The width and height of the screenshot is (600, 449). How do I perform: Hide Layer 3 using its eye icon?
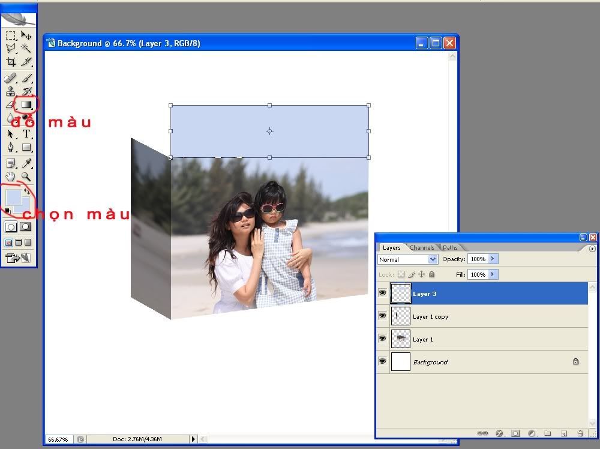click(383, 294)
